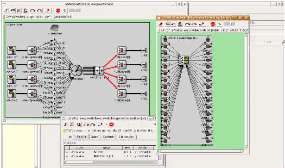This screenshot has width=285, height=168.
Task: Click inspect-as-object icon in AWGSwitched toolbar
Action: tap(13, 11)
